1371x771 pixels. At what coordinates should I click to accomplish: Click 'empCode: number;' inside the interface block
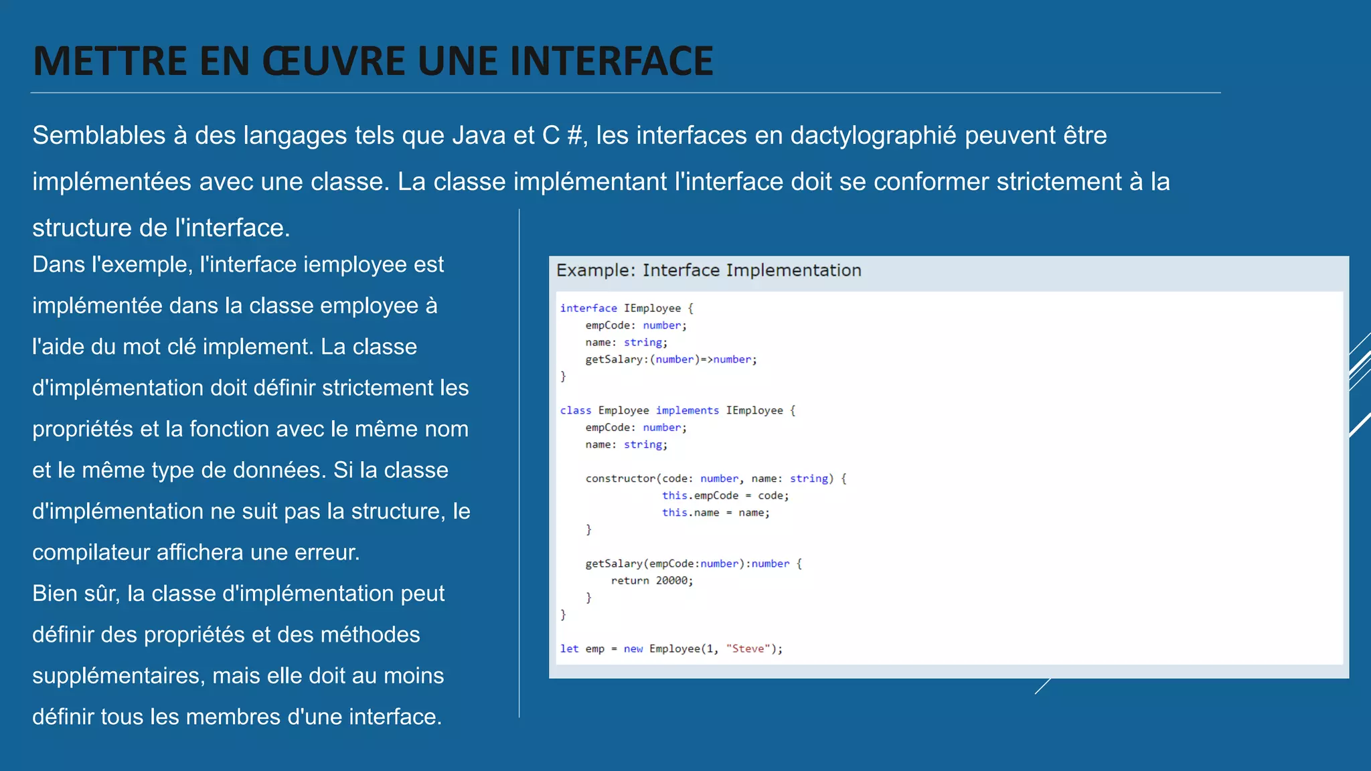coord(636,325)
